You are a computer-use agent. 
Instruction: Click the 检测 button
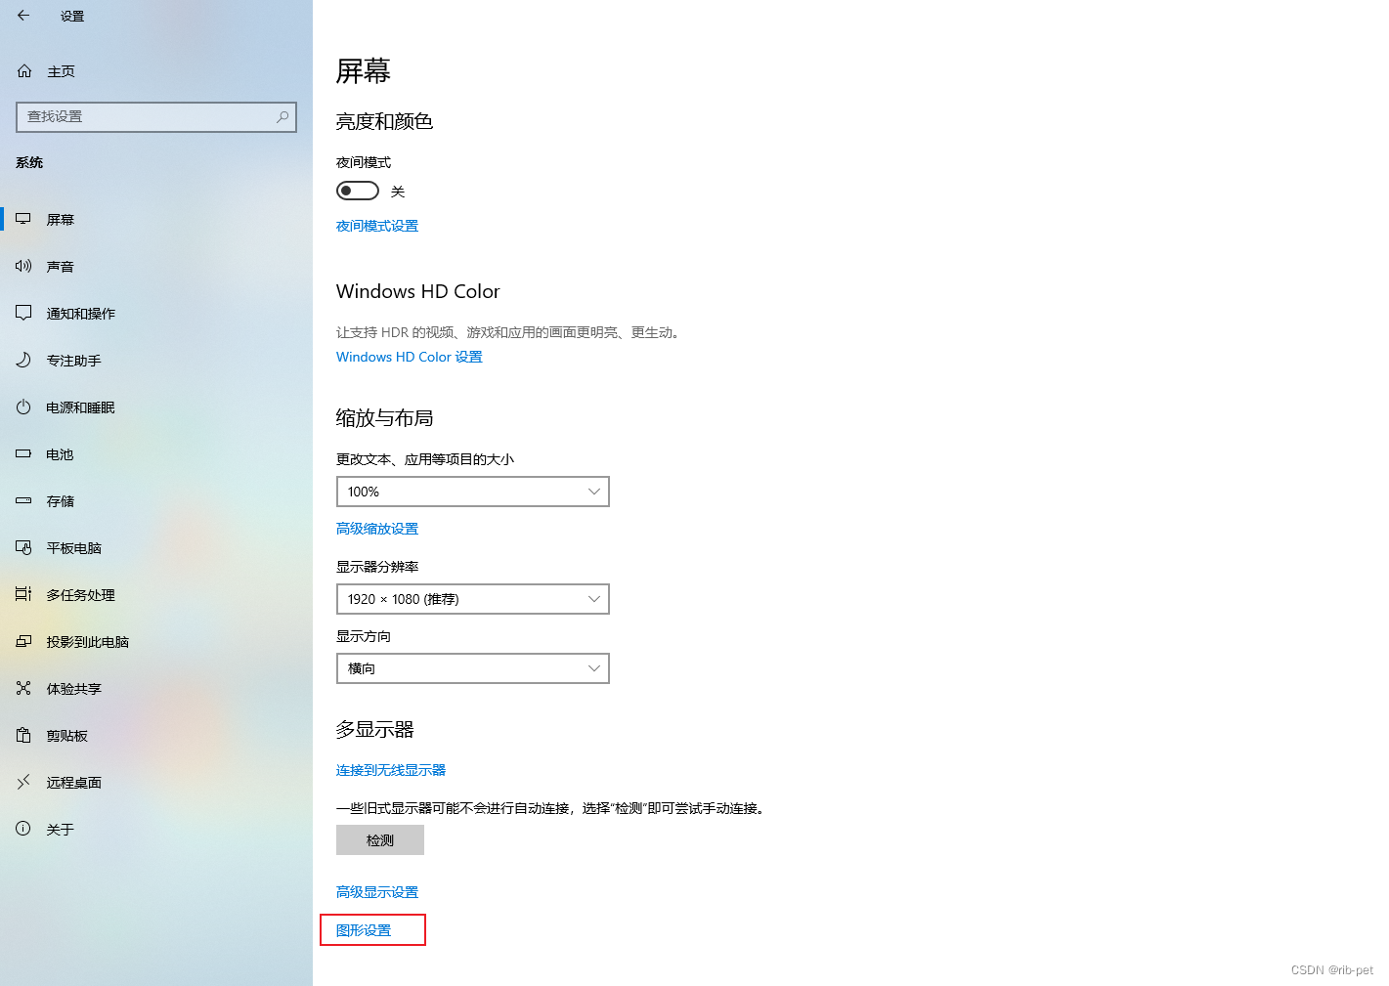pyautogui.click(x=380, y=840)
